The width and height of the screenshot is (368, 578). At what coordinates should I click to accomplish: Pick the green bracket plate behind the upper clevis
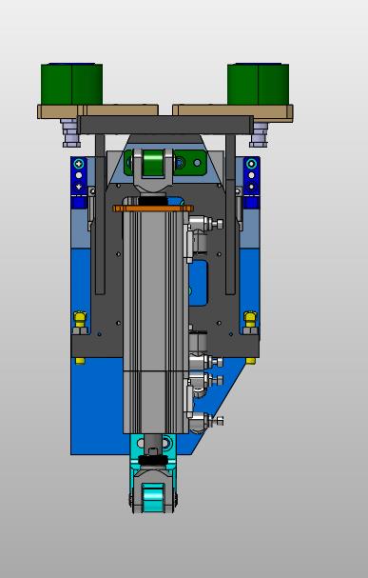click(x=189, y=162)
